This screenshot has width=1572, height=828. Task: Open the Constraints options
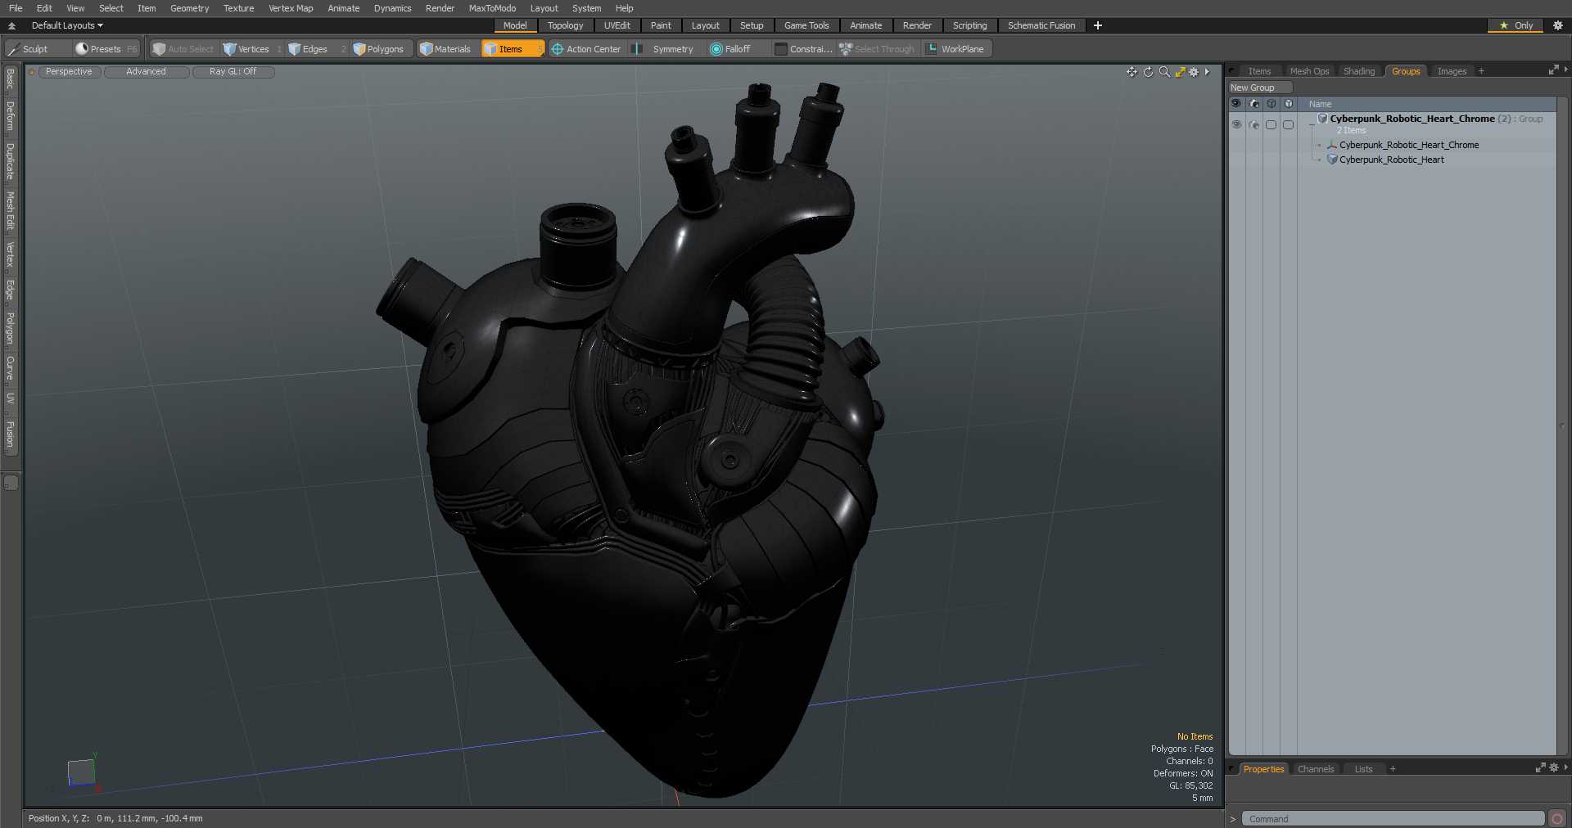pyautogui.click(x=804, y=49)
